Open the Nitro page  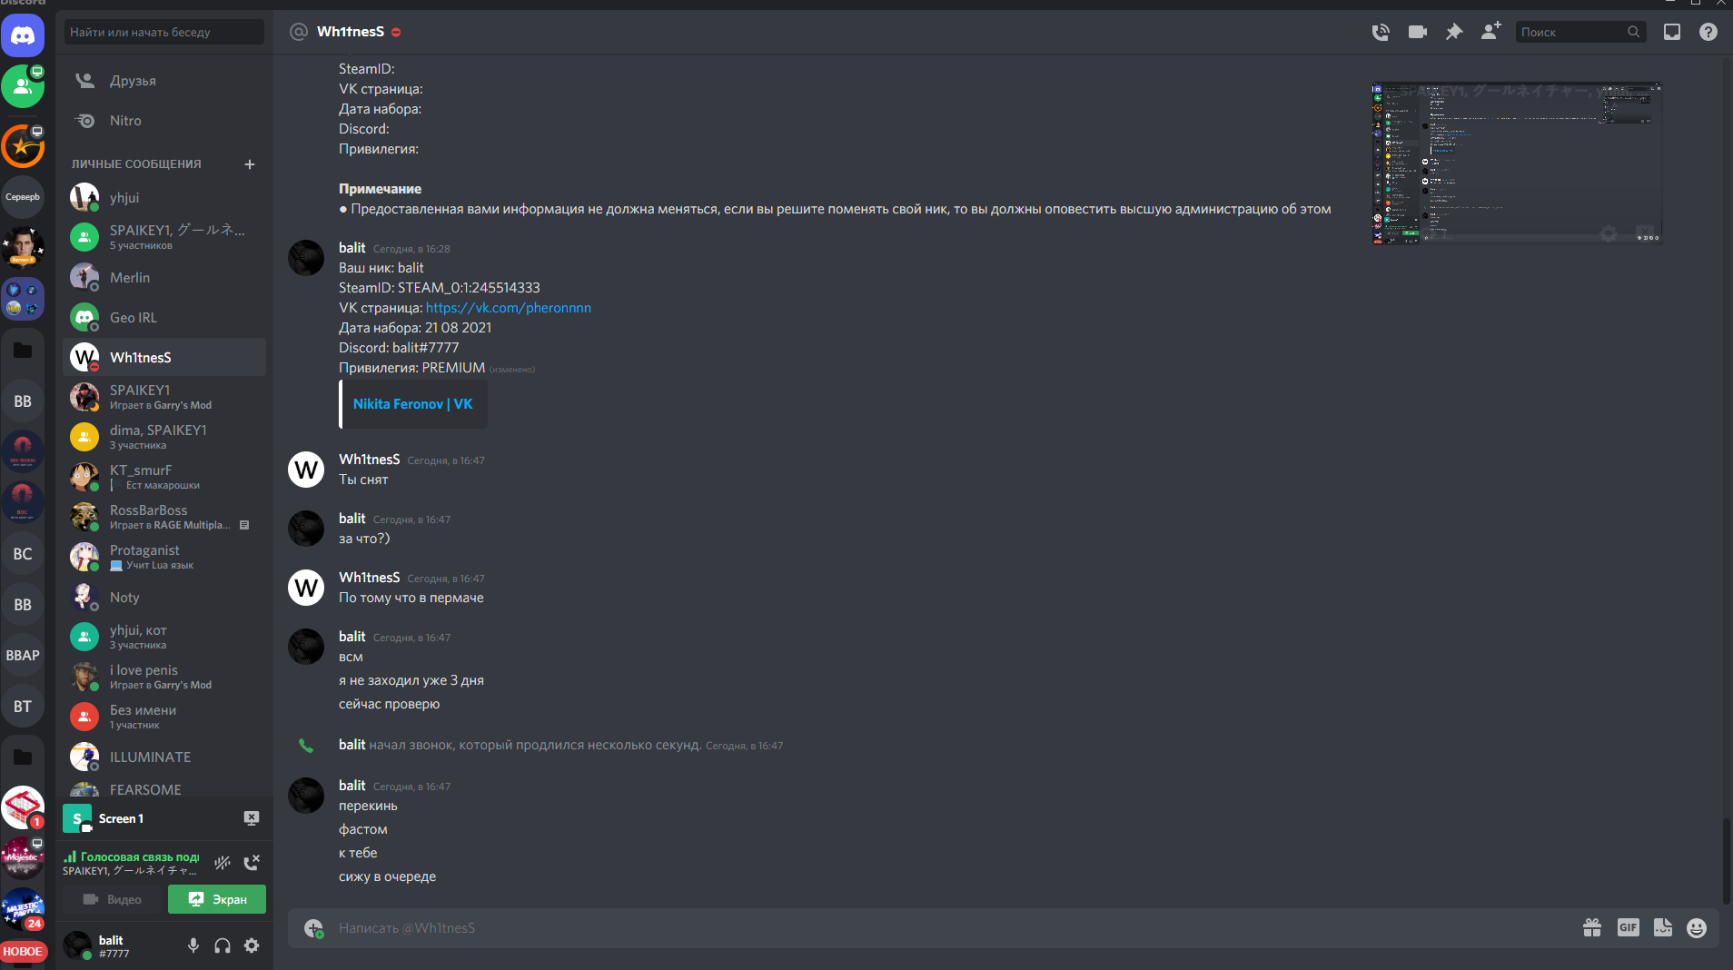[x=125, y=121]
